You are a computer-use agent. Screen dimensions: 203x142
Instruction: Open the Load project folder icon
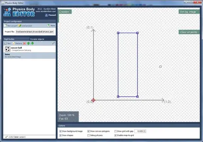click(x=20, y=26)
